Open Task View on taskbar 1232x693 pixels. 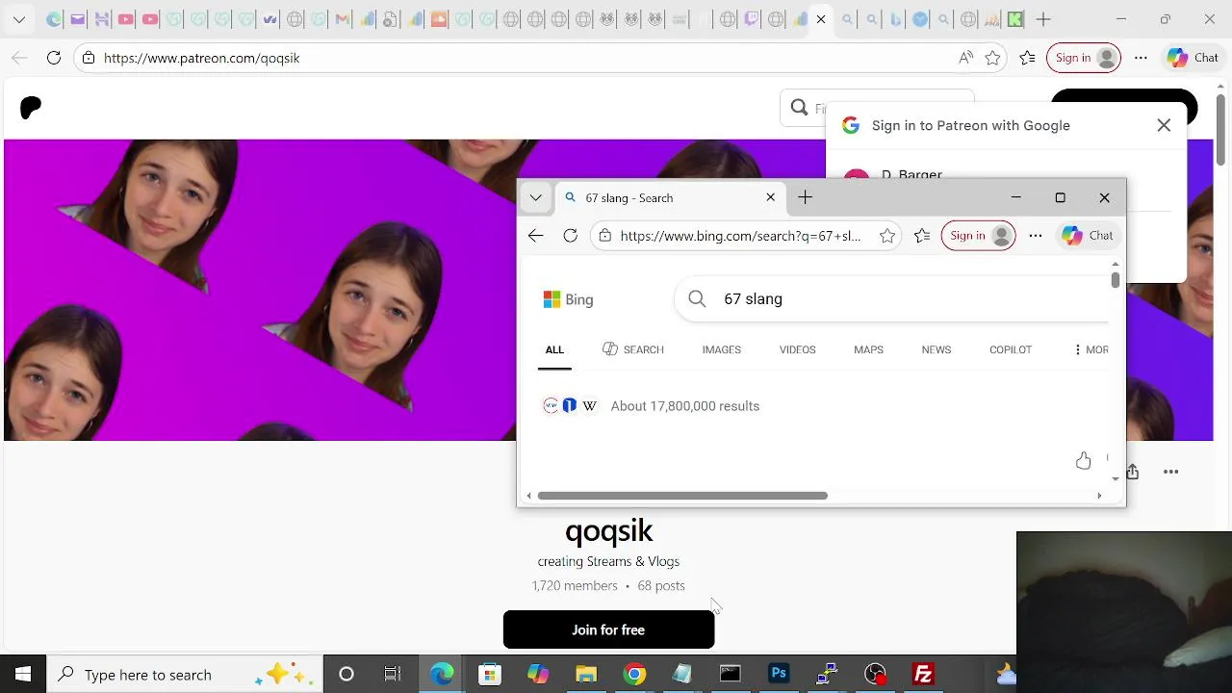393,674
